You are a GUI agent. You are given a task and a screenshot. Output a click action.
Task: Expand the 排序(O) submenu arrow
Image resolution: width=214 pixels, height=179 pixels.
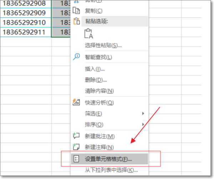click(x=143, y=124)
